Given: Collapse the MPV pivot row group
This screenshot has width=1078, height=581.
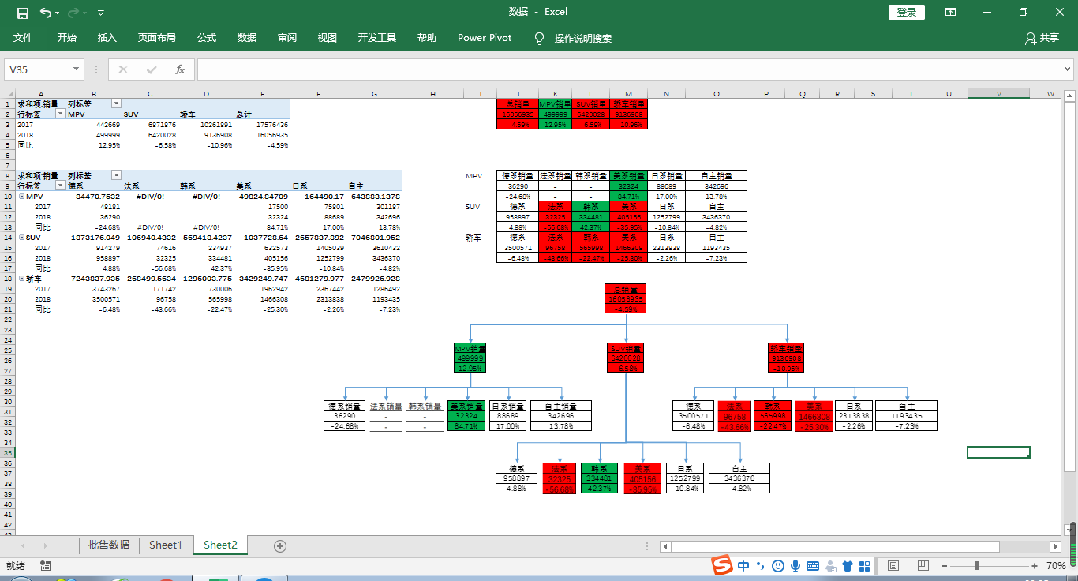Looking at the screenshot, I should (x=21, y=197).
